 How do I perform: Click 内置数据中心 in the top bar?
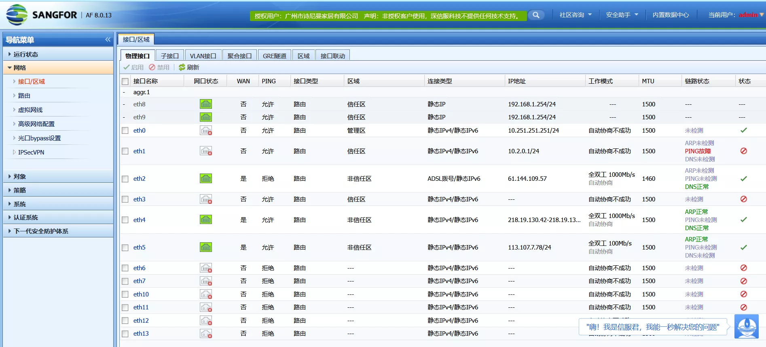click(671, 15)
